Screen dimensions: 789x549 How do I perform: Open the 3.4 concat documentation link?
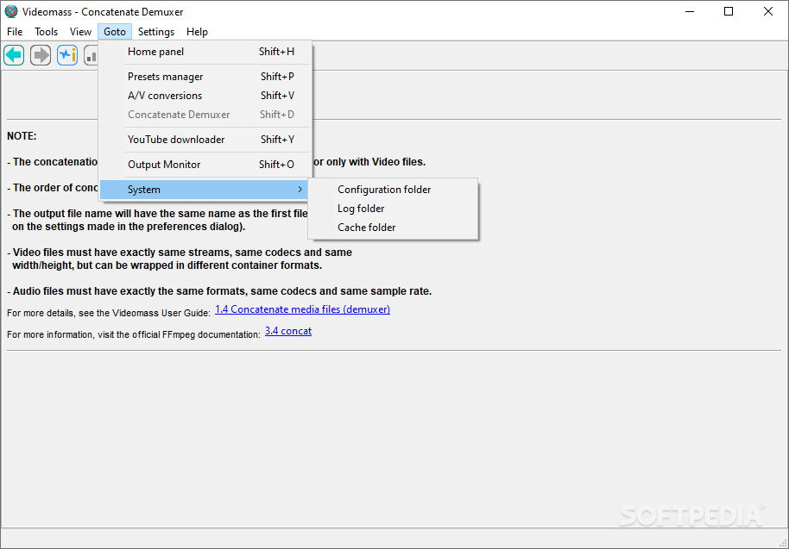point(288,331)
